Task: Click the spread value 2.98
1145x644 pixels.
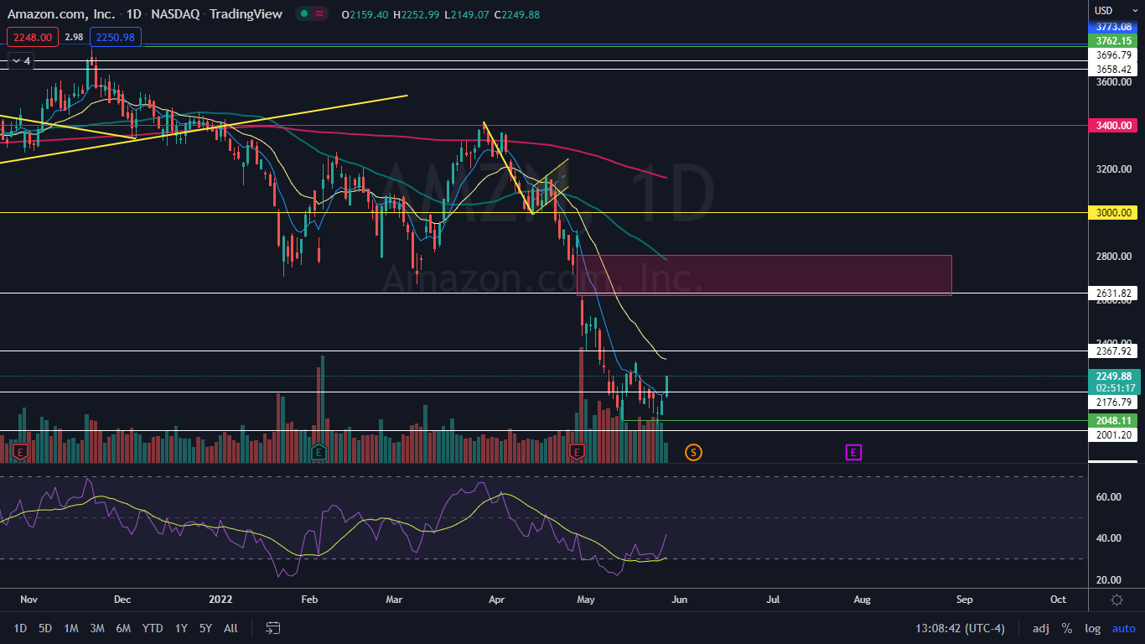Action: [74, 37]
